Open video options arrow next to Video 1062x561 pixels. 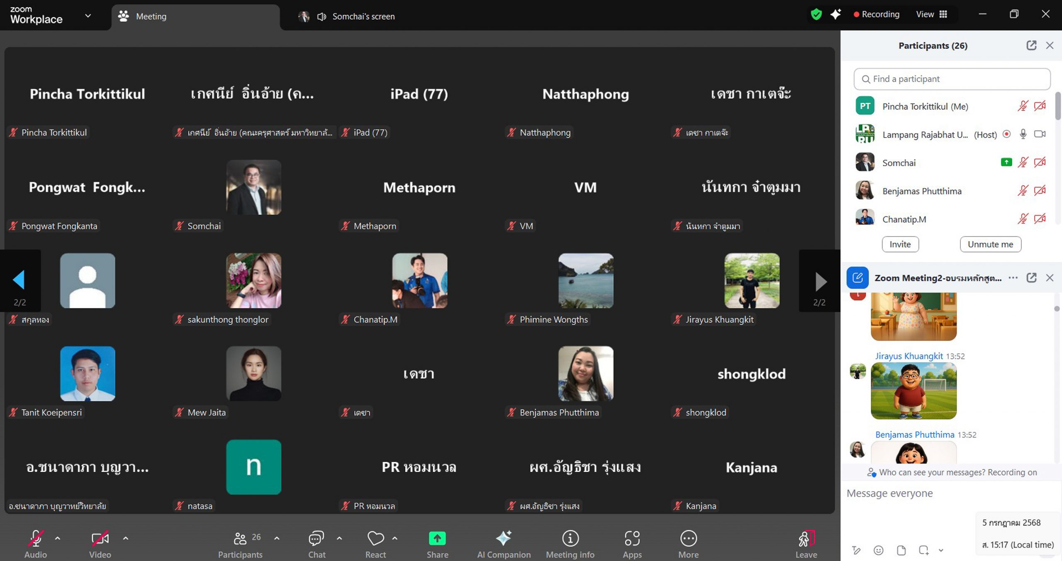pos(126,538)
